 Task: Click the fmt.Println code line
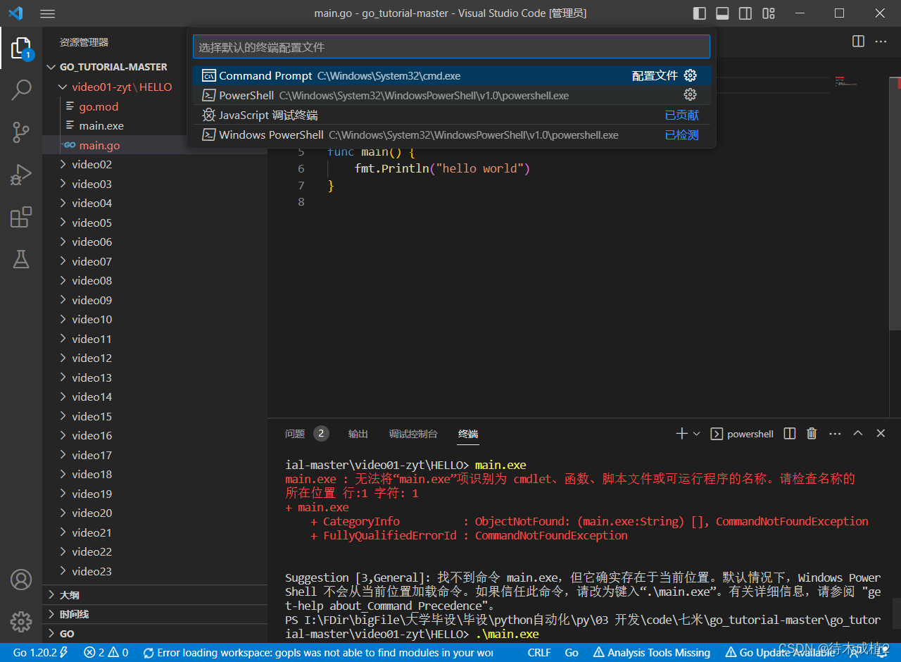coord(442,168)
